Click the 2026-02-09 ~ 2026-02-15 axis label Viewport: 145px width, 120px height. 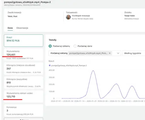click(x=109, y=101)
